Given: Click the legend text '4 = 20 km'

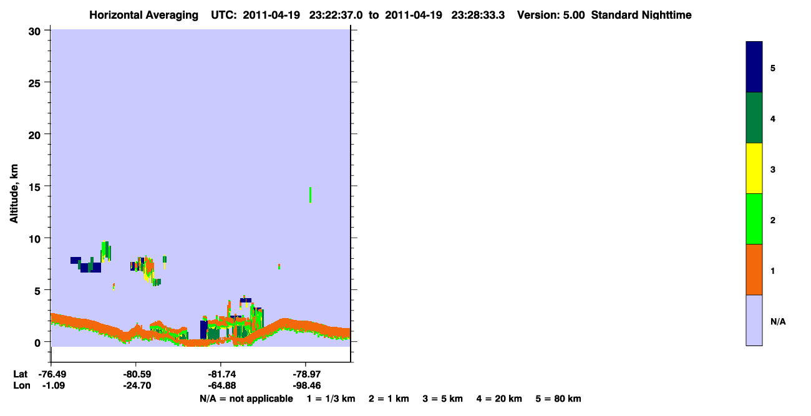Looking at the screenshot, I should pos(499,399).
